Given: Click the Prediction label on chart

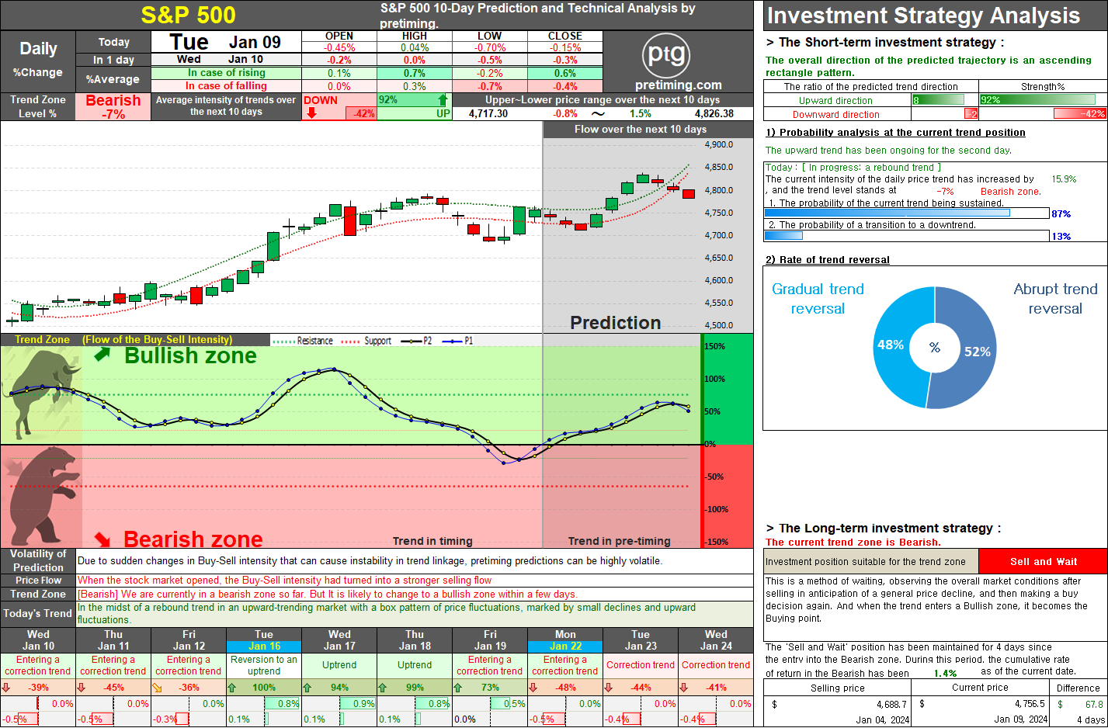Looking at the screenshot, I should [x=616, y=323].
